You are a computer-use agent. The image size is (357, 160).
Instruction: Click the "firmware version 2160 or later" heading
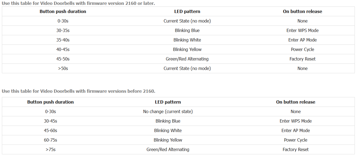point(78,4)
